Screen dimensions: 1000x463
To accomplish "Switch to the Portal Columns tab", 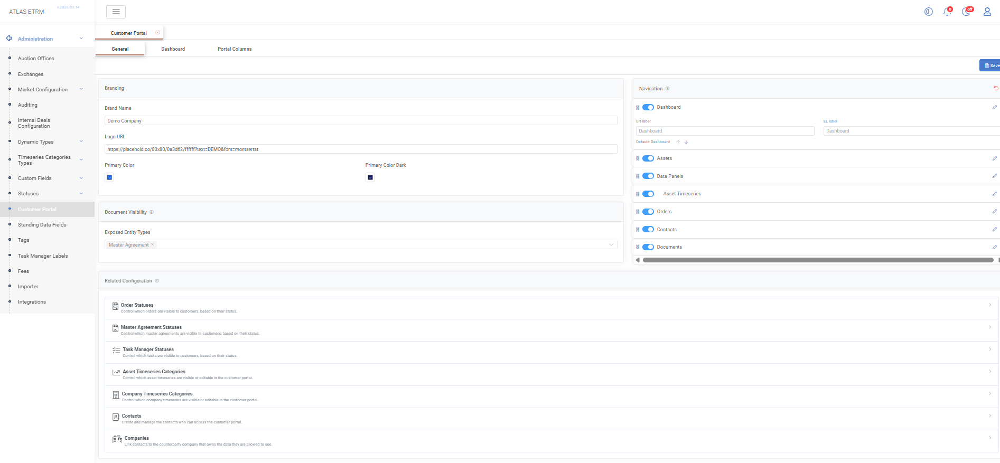I will point(235,49).
